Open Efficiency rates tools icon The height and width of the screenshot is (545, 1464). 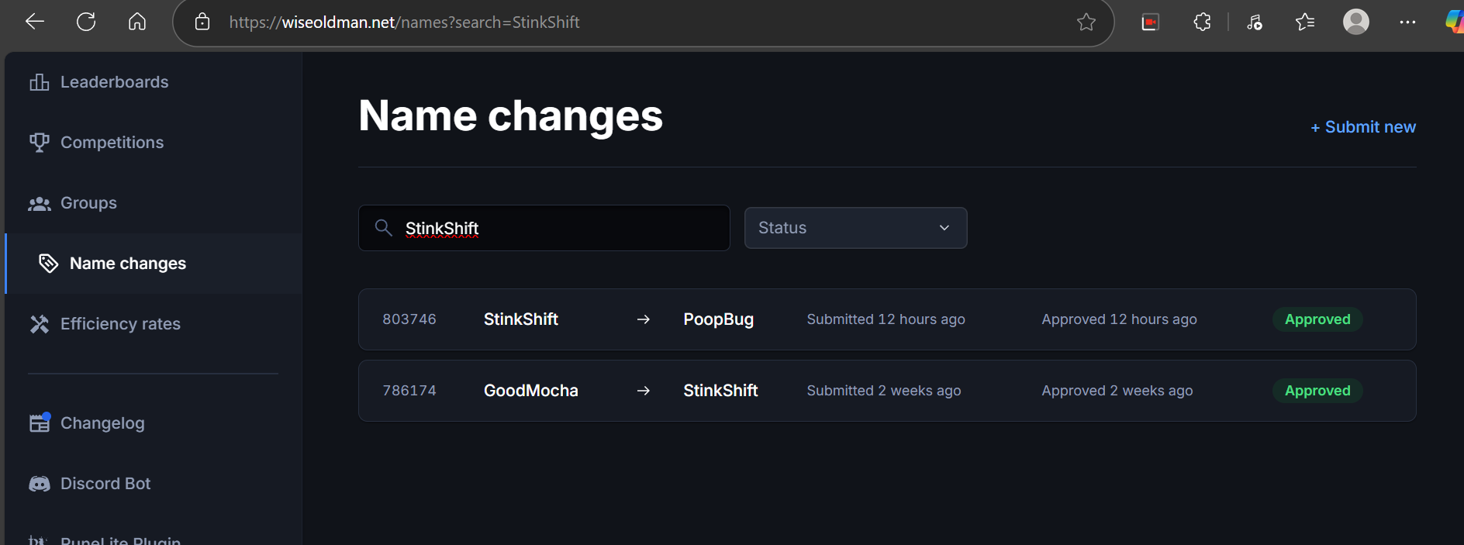pos(39,324)
